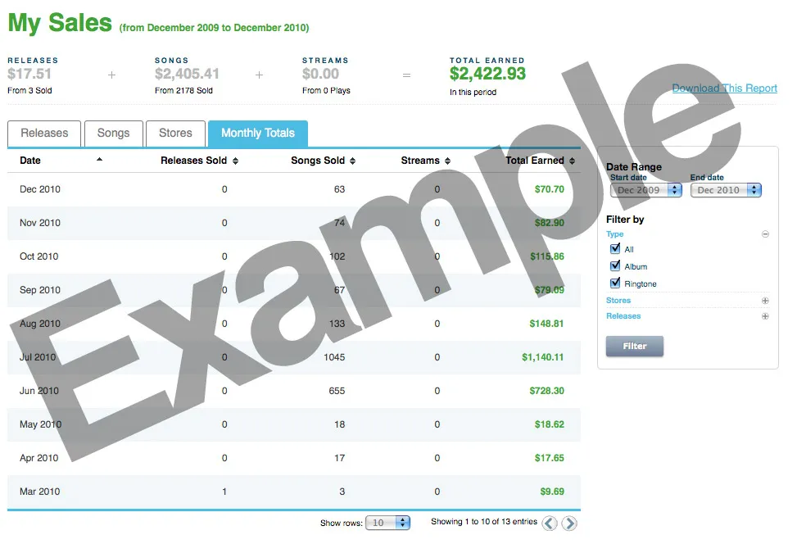Click the 1045 songs sold value
Image resolution: width=806 pixels, height=544 pixels.
pyautogui.click(x=334, y=357)
